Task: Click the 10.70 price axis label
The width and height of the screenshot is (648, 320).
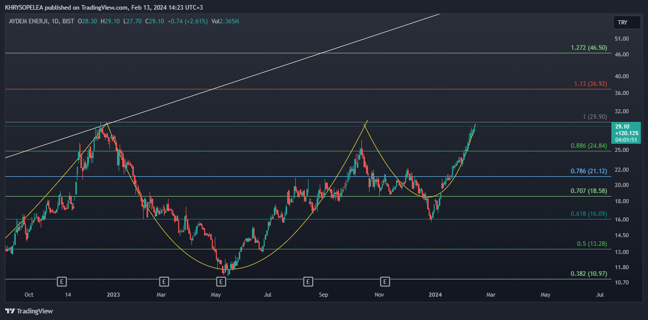Action: pyautogui.click(x=622, y=282)
